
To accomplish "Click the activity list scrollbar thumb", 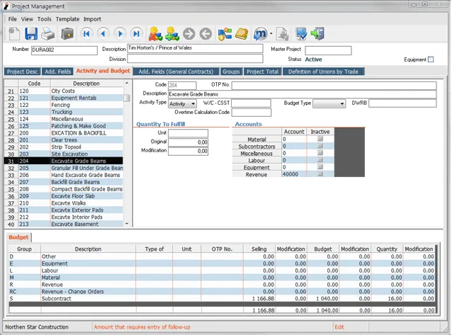I will point(127,98).
